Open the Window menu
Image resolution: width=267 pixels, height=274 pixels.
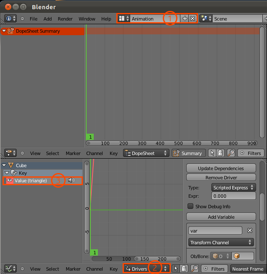click(87, 19)
